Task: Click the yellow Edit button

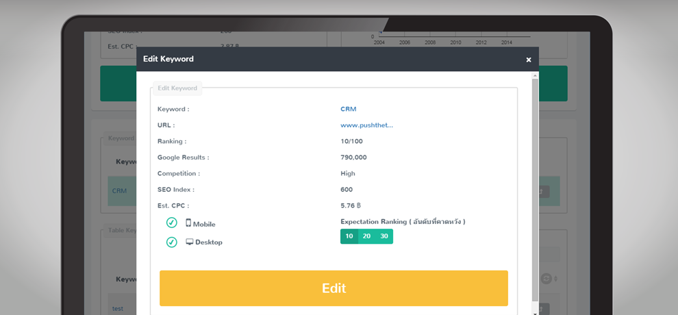Action: tap(334, 288)
